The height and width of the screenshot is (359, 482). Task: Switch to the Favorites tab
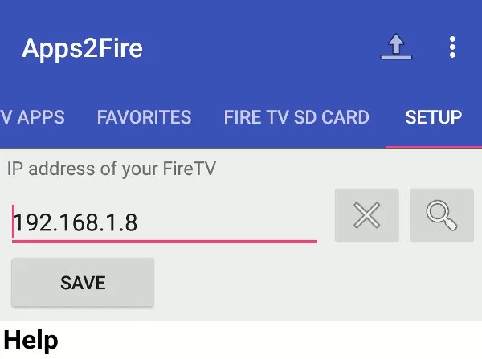(144, 117)
